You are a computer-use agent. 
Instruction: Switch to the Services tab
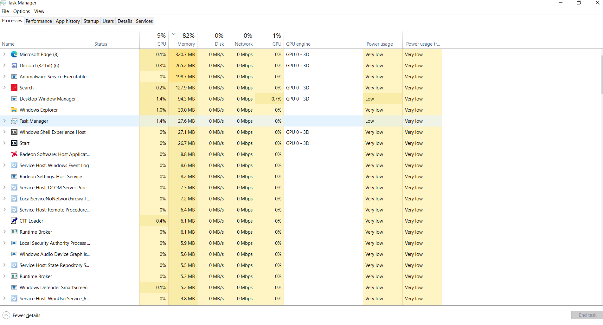(x=144, y=21)
